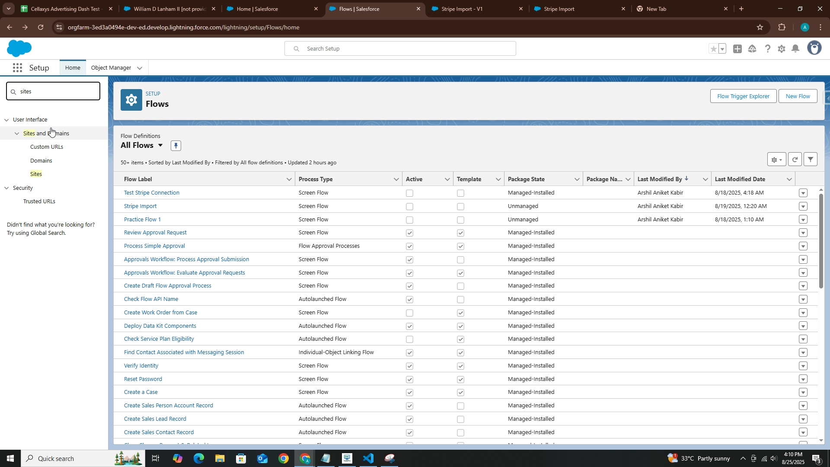Pin the All Flows list view

coord(176,146)
